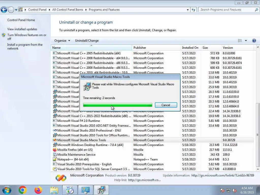Image resolution: width=260 pixels, height=195 pixels.
Task: Open recent pages dropdown arrow
Action: coord(16,10)
